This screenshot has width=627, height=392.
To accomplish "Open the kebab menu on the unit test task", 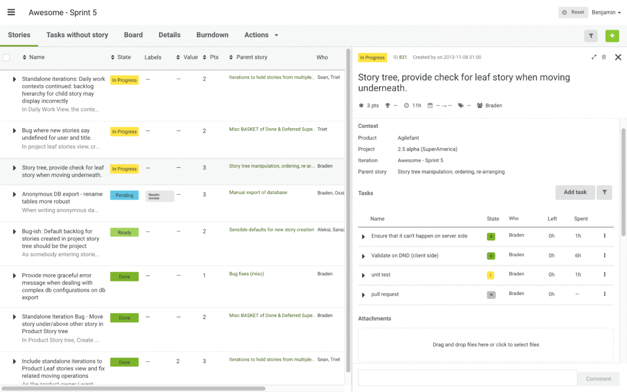I will point(605,274).
